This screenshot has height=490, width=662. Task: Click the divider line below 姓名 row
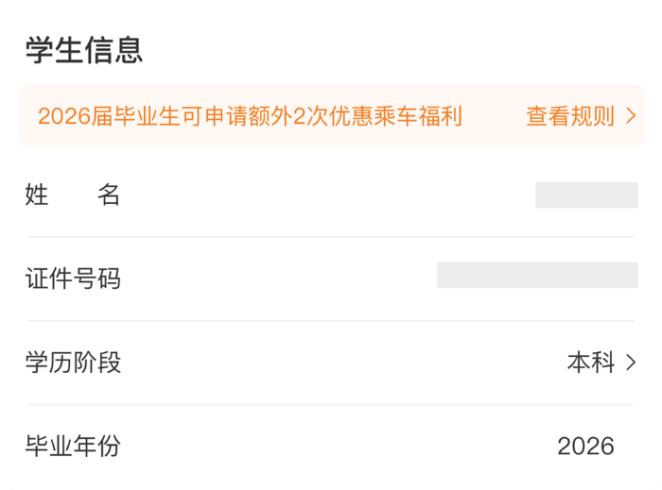pyautogui.click(x=331, y=237)
